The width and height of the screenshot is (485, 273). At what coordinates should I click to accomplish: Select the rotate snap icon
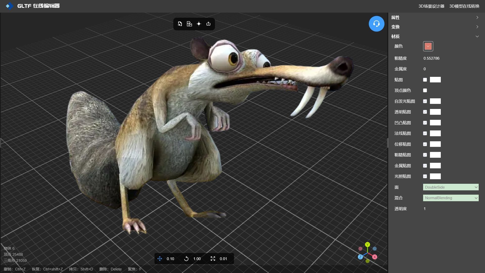click(x=186, y=259)
